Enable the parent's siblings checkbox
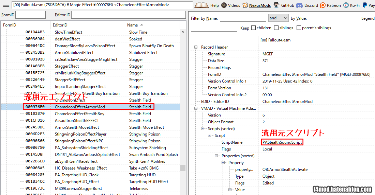The height and width of the screenshot is (195, 375). click(x=299, y=28)
